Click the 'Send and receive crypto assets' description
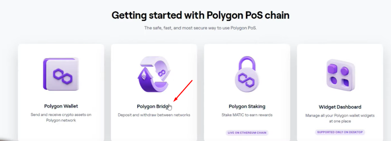Image resolution: width=391 pixels, height=141 pixels. pyautogui.click(x=61, y=117)
